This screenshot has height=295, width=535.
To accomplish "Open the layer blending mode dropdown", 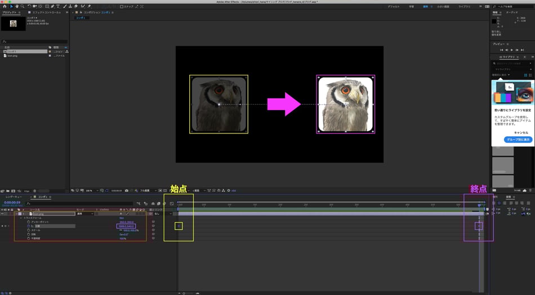I will coord(83,214).
